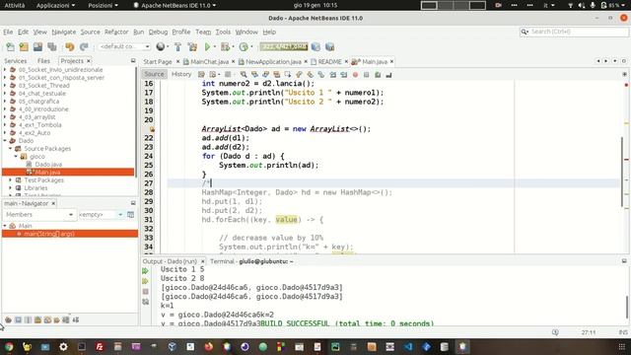The image size is (631, 355).
Task: Collapse the Dado project node
Action: click(x=5, y=140)
